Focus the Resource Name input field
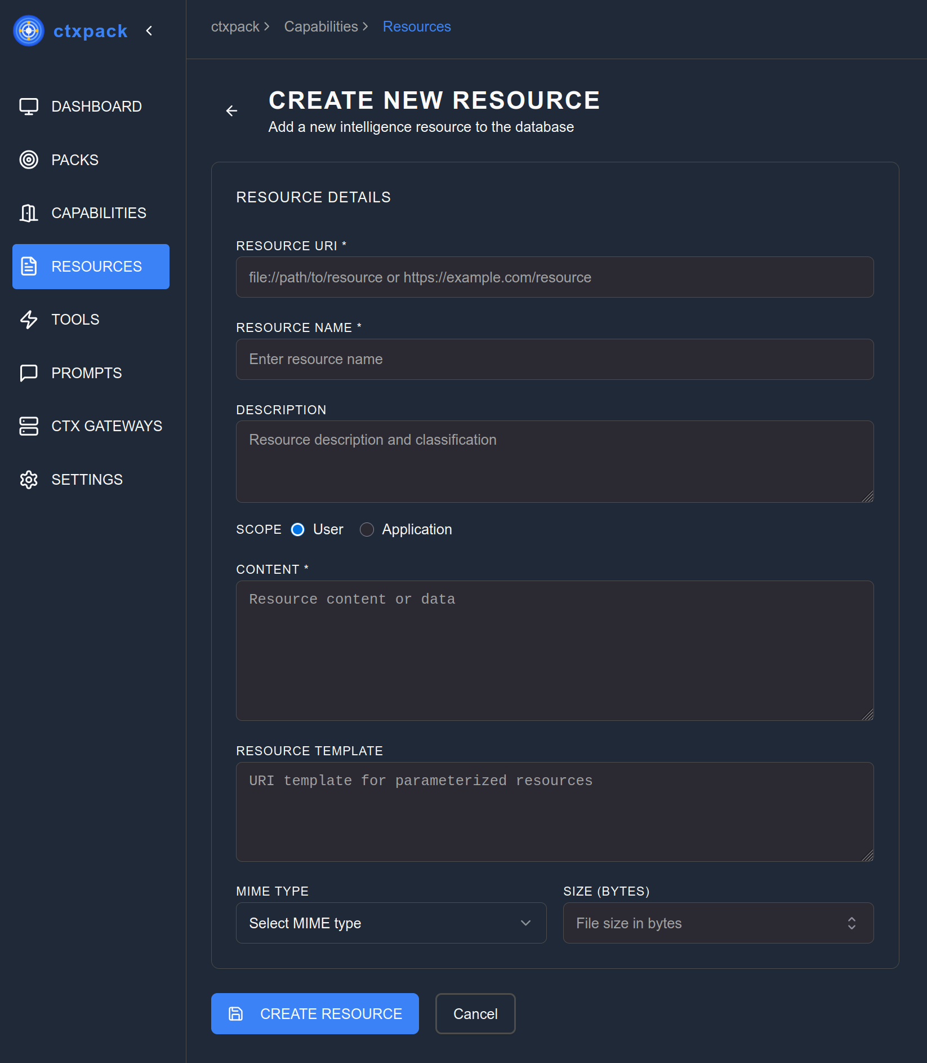 (555, 360)
